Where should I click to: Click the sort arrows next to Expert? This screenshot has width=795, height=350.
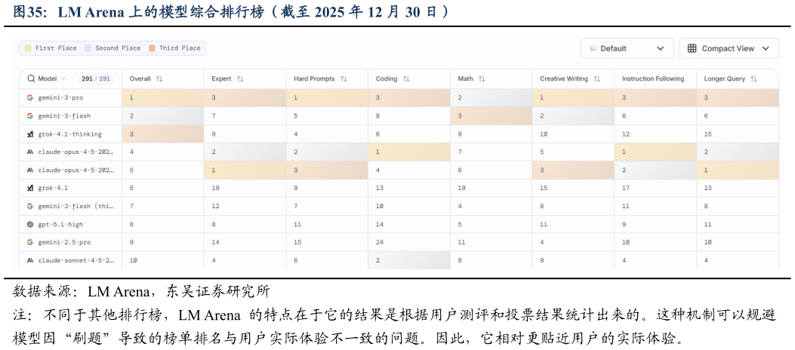click(240, 79)
